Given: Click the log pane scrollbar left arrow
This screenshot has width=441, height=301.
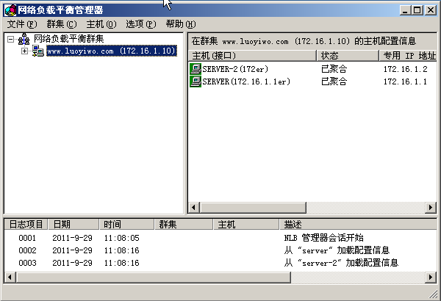Looking at the screenshot, I should [10, 277].
